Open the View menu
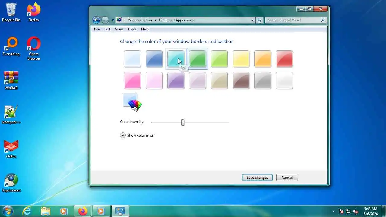The image size is (386, 217). tap(119, 29)
